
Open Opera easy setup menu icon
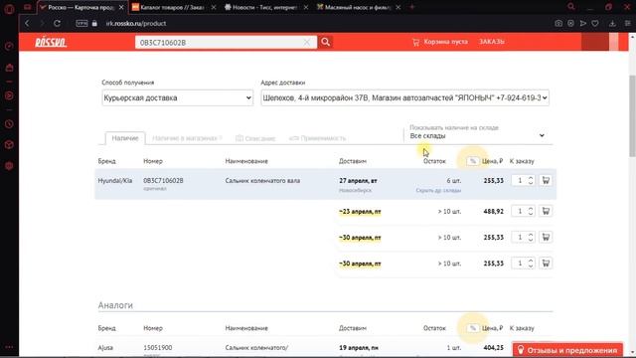627,24
